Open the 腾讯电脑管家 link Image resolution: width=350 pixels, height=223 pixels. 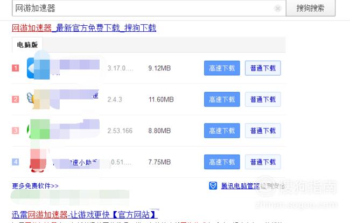coord(240,186)
